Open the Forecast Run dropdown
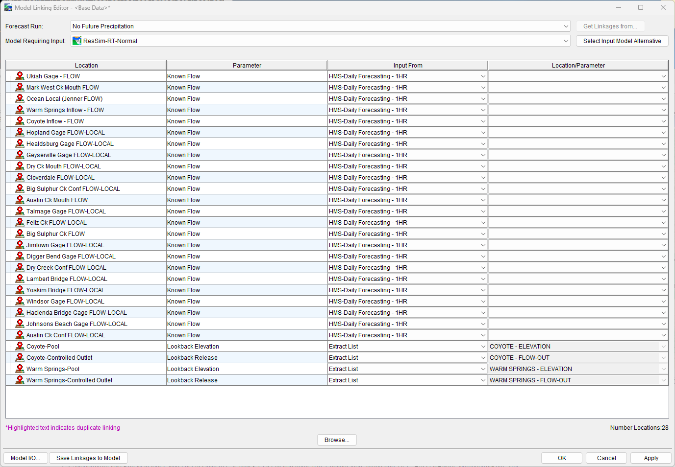 pos(566,26)
